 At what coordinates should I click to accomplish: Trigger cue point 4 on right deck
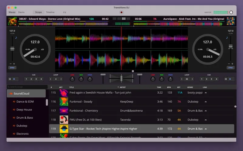point(216,79)
